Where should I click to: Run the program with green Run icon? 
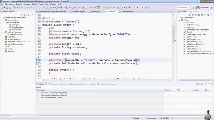coord(56,8)
